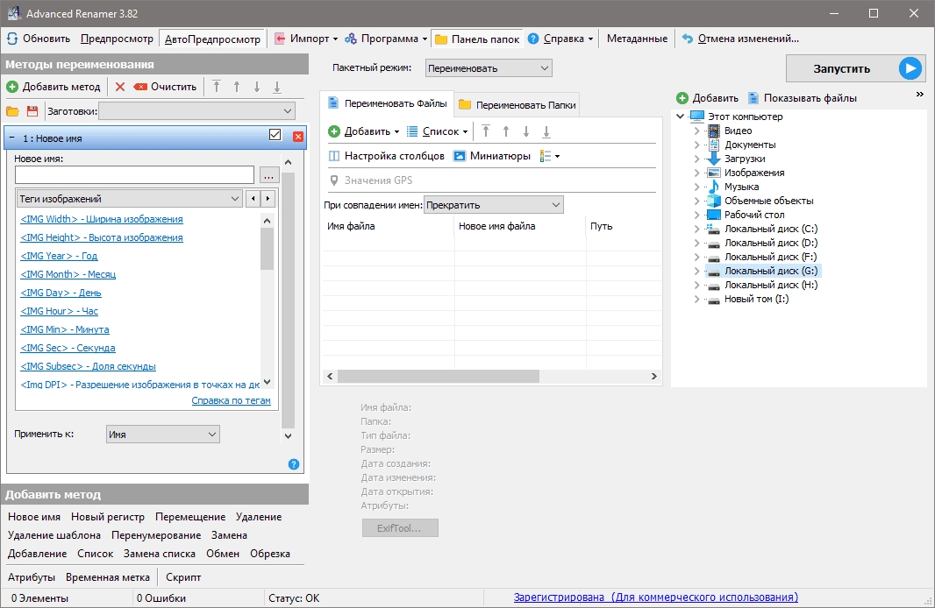Image resolution: width=935 pixels, height=608 pixels.
Task: Save preset floppy disk icon
Action: pyautogui.click(x=32, y=111)
